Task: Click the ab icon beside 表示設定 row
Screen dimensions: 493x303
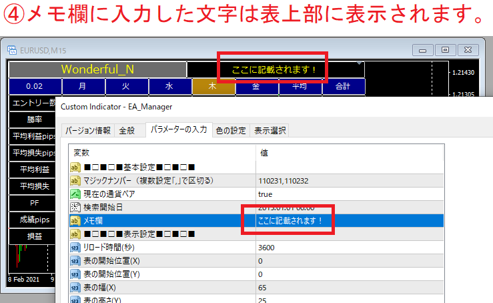Action: coord(75,234)
